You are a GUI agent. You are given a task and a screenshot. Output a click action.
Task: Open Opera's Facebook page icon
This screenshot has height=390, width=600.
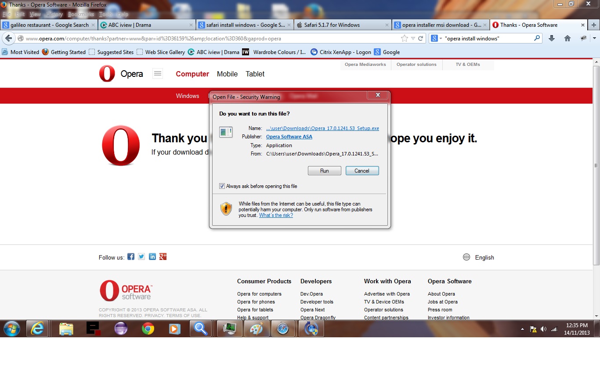click(131, 257)
